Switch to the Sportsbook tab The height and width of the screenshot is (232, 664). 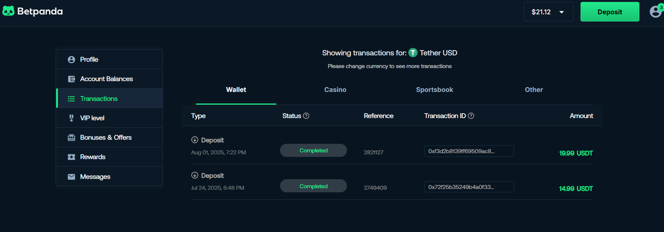pyautogui.click(x=434, y=90)
